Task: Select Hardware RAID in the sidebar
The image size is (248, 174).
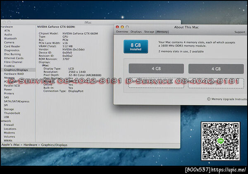Action: tap(14, 74)
